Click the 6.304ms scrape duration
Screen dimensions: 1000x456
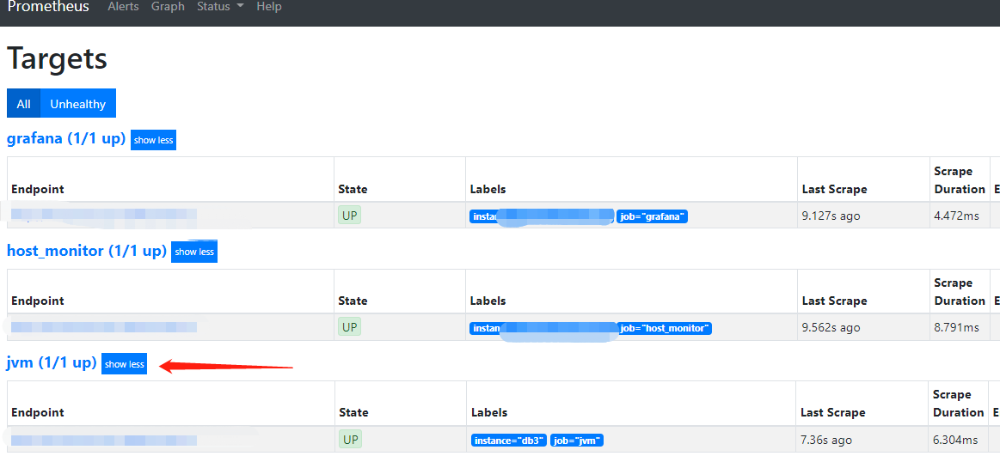click(x=955, y=440)
